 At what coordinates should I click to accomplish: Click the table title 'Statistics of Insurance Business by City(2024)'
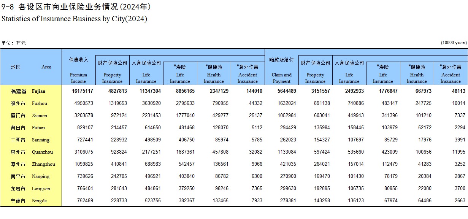click(74, 19)
